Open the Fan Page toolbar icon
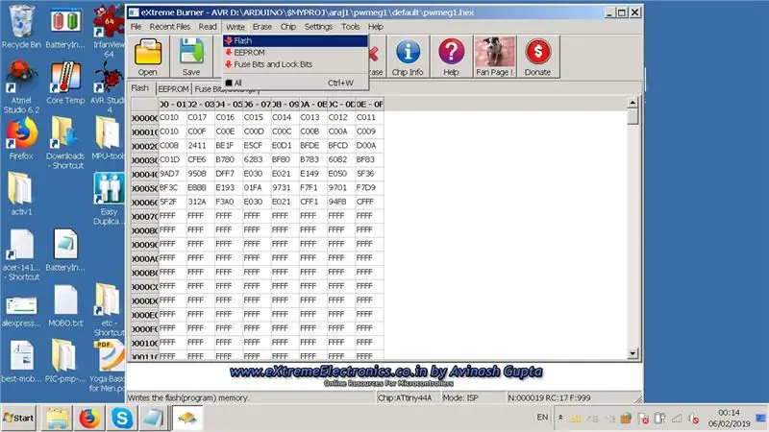The width and height of the screenshot is (769, 432). (494, 57)
